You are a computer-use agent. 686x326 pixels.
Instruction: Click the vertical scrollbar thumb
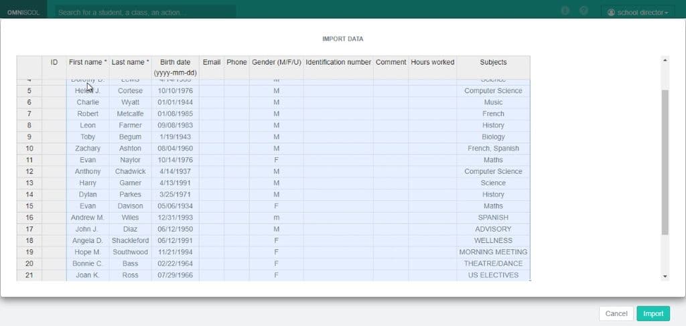(665, 162)
